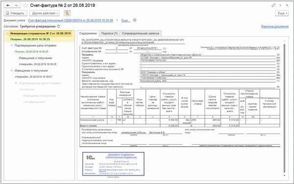Select the Подтверждение даты отправки tree item
This screenshot has width=294, height=184.
[x=35, y=46]
